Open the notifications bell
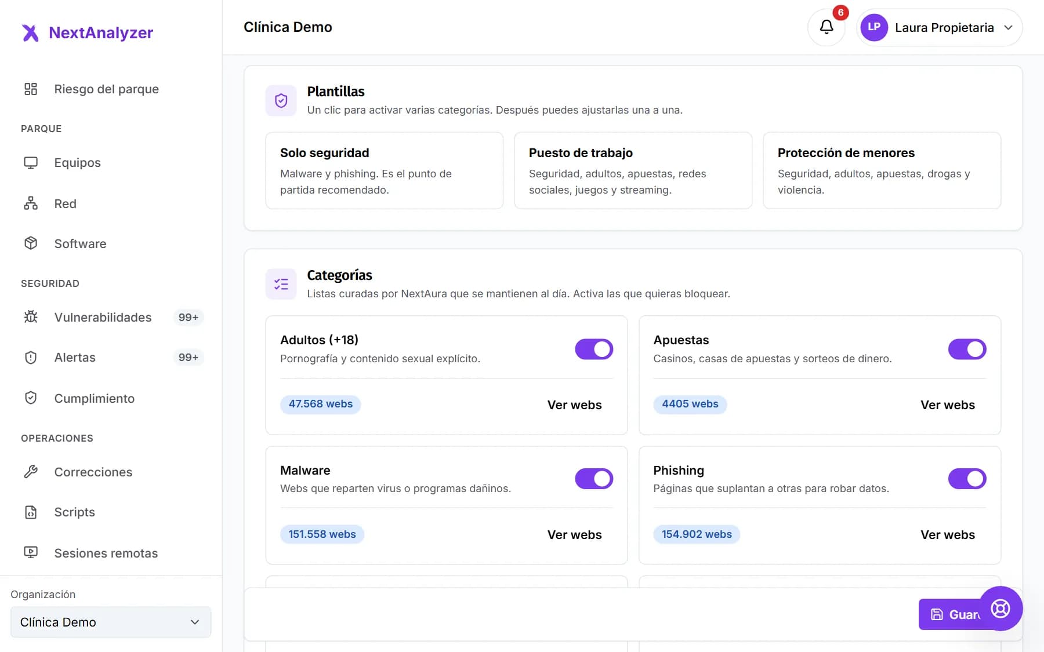 click(x=826, y=27)
